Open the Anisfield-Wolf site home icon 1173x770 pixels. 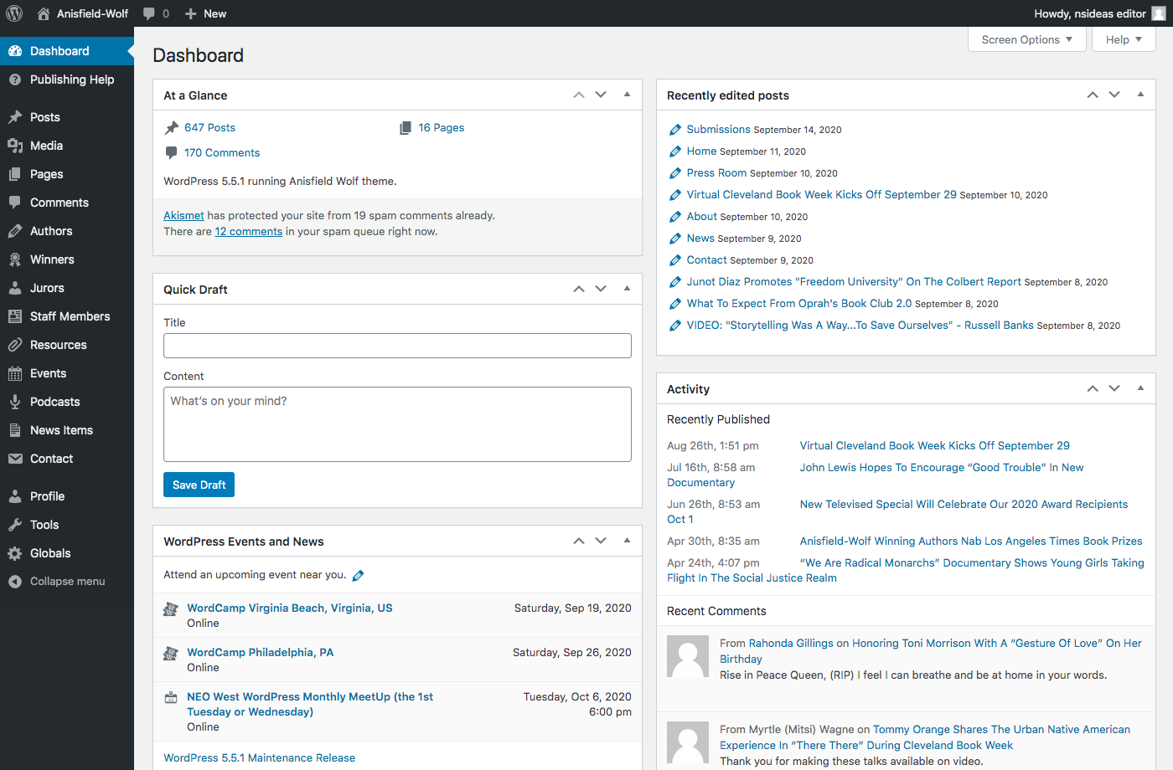click(44, 13)
